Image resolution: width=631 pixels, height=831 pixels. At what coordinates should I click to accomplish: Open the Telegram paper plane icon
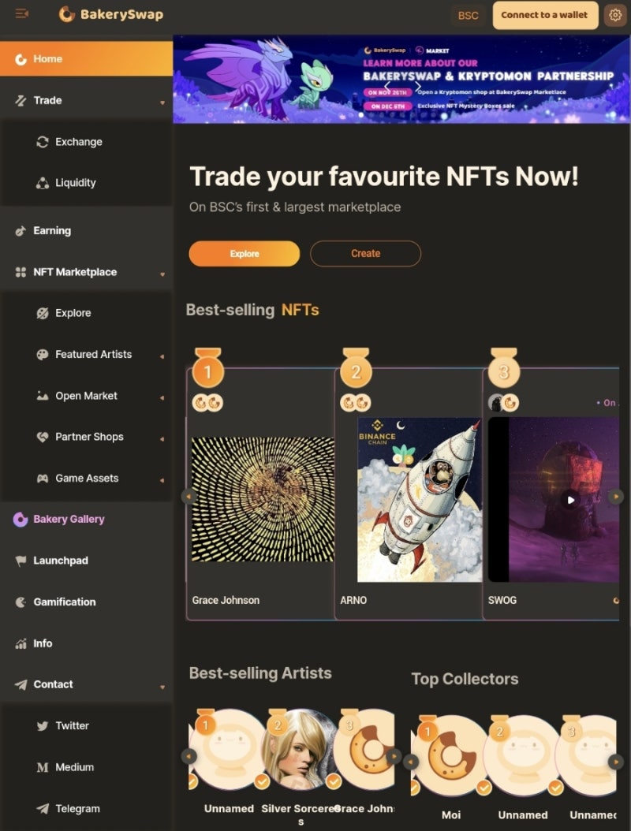click(43, 808)
